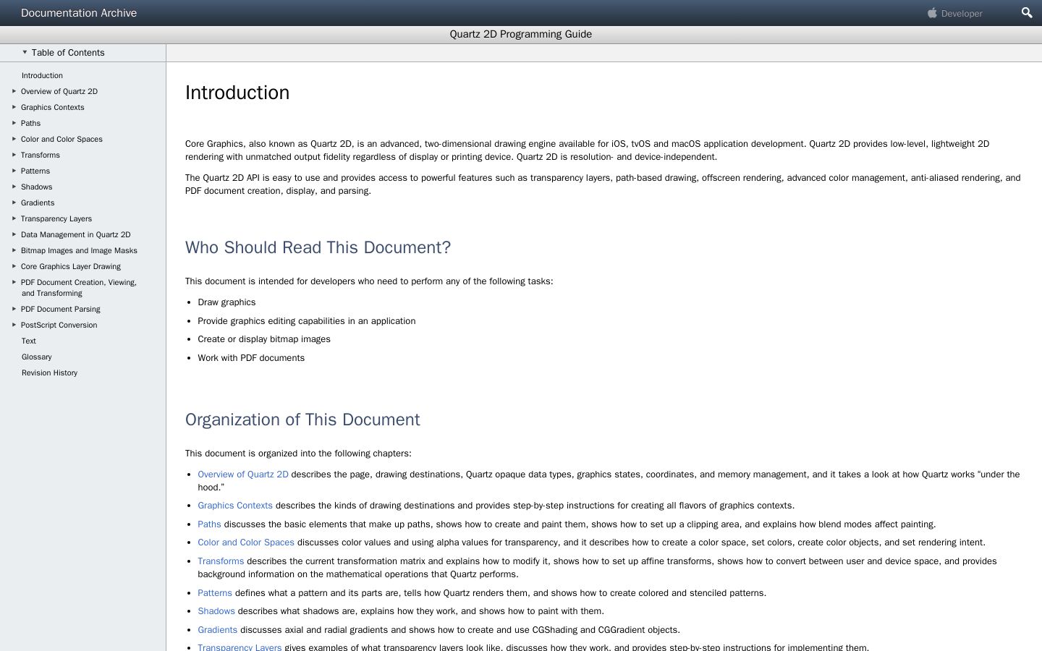Collapse the Table of Contents triangle

pos(25,52)
